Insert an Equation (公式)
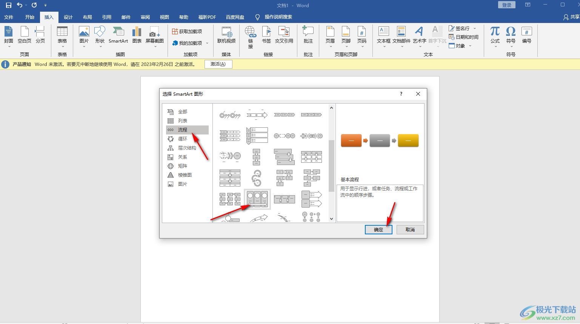This screenshot has height=324, width=580. point(495,37)
